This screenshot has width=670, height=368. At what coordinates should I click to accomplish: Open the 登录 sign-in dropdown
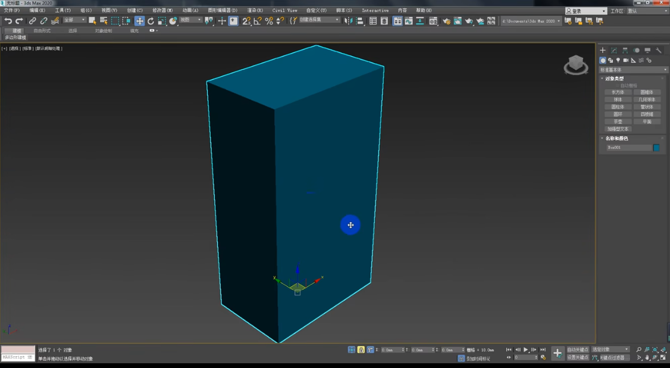pyautogui.click(x=586, y=11)
